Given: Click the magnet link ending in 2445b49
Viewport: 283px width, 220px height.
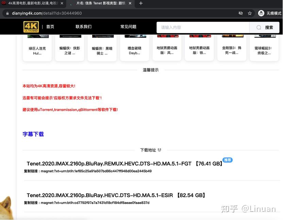Looking at the screenshot, I should click(96, 171).
